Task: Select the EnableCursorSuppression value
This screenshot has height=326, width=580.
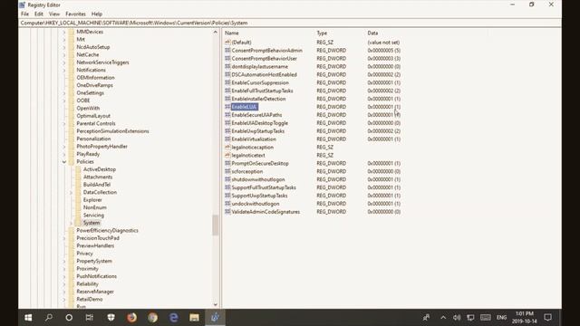Action: [260, 82]
